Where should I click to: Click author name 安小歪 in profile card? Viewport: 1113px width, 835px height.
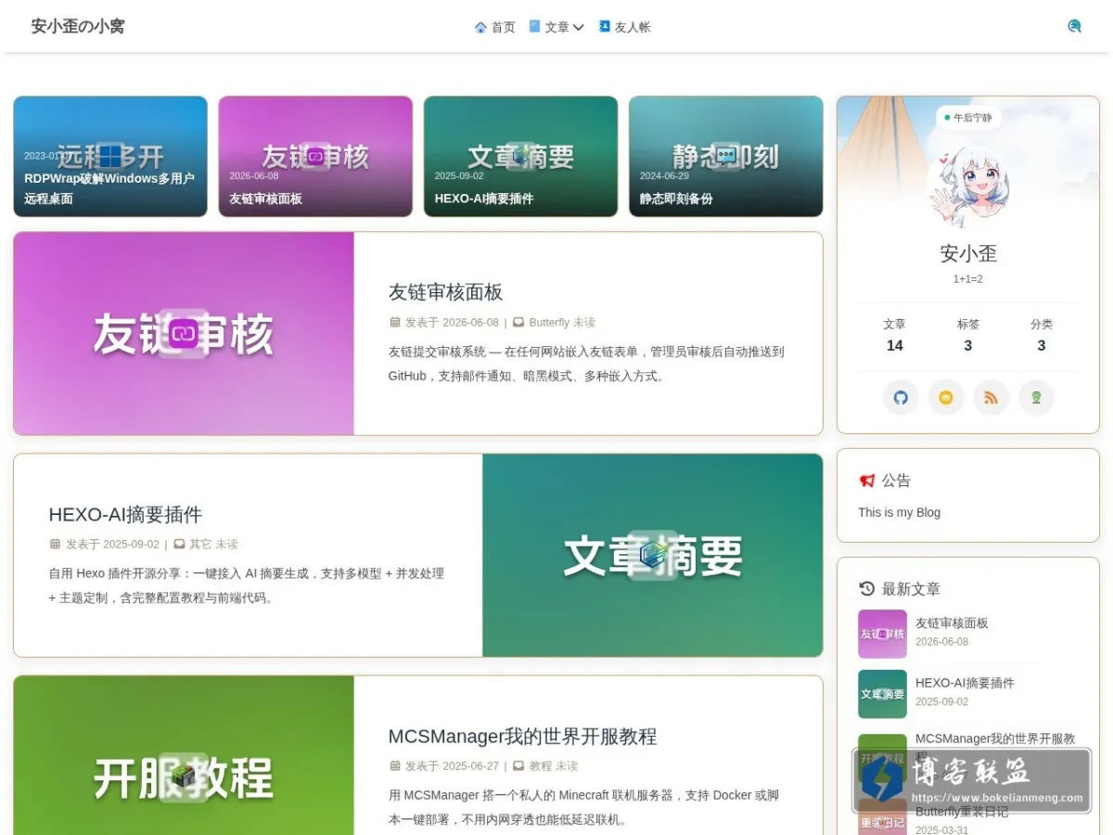pos(967,253)
